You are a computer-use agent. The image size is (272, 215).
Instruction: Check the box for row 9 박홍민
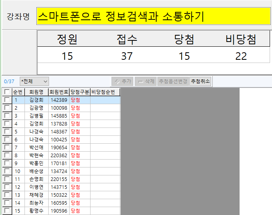(7, 163)
